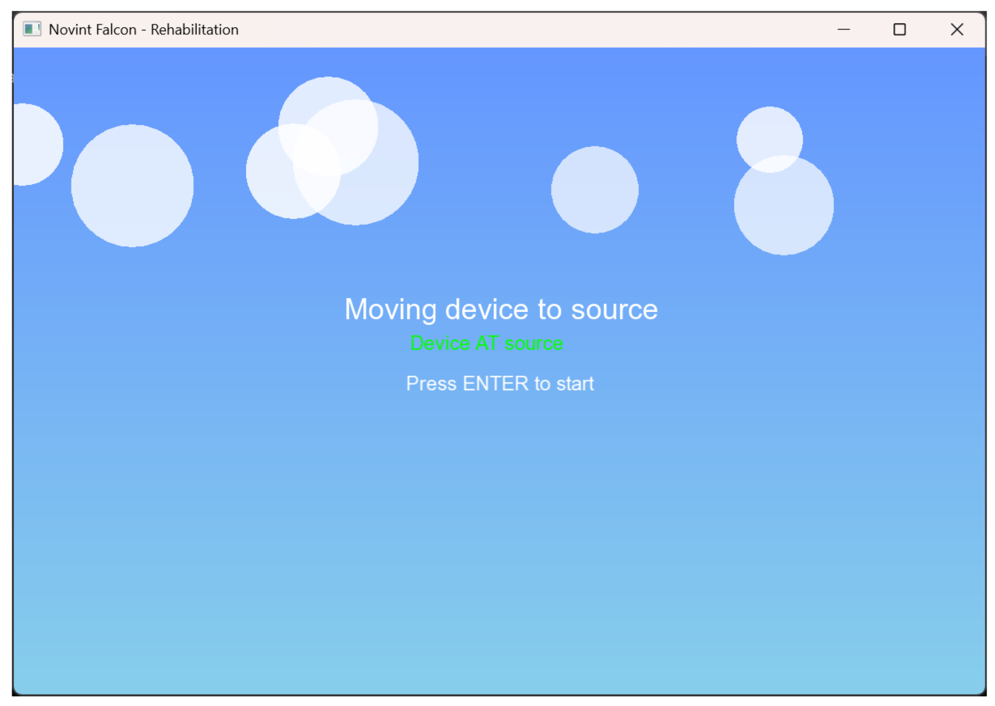Click the large lone bubble nearest the left edge
This screenshot has height=706, width=995.
tap(132, 186)
